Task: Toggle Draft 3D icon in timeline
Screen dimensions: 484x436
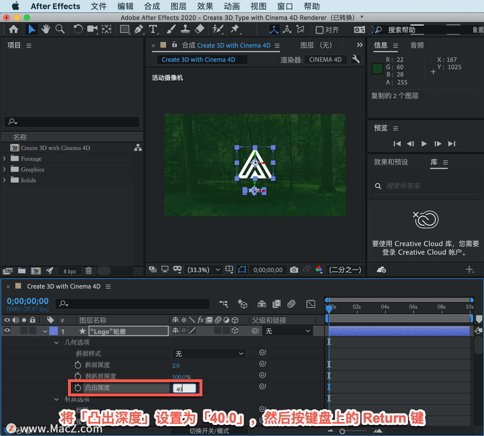Action: coord(243,304)
